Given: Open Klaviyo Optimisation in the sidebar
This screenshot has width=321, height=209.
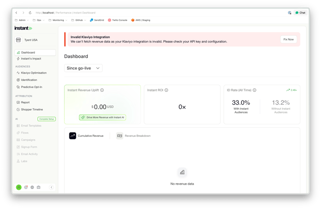Looking at the screenshot, I should click(x=34, y=73).
